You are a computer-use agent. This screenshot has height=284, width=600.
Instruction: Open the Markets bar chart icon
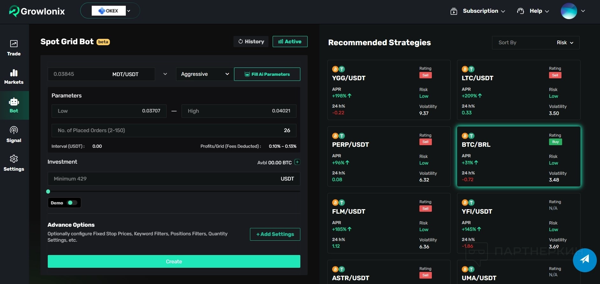(14, 73)
